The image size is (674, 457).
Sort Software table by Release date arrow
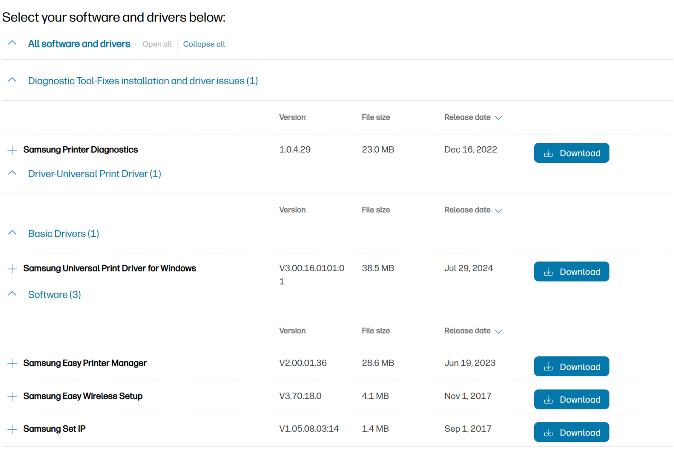(498, 332)
